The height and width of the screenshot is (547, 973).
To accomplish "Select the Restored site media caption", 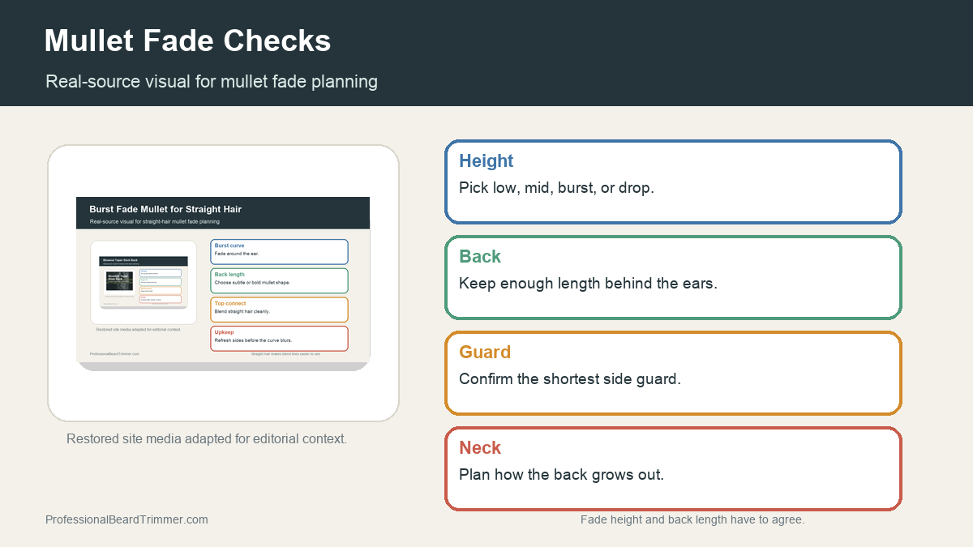I will pos(207,438).
